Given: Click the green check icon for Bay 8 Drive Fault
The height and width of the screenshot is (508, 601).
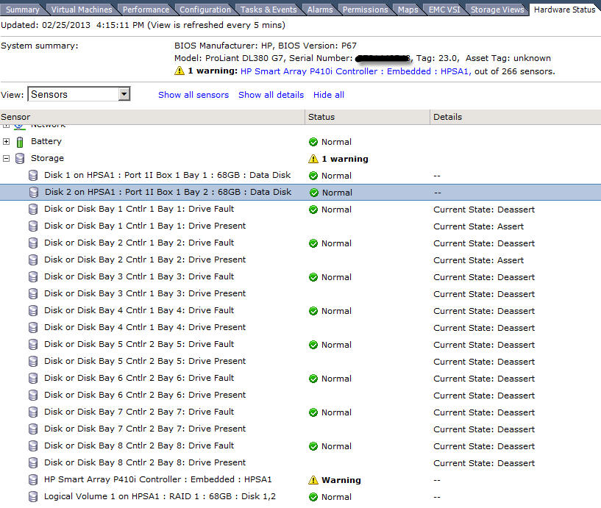Looking at the screenshot, I should pyautogui.click(x=313, y=446).
